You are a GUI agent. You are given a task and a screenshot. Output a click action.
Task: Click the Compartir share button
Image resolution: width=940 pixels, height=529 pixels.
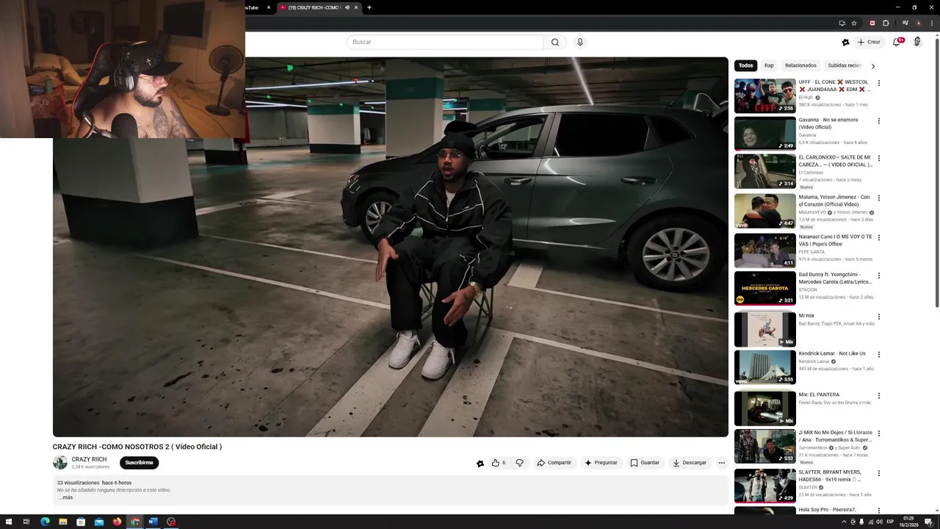(554, 463)
